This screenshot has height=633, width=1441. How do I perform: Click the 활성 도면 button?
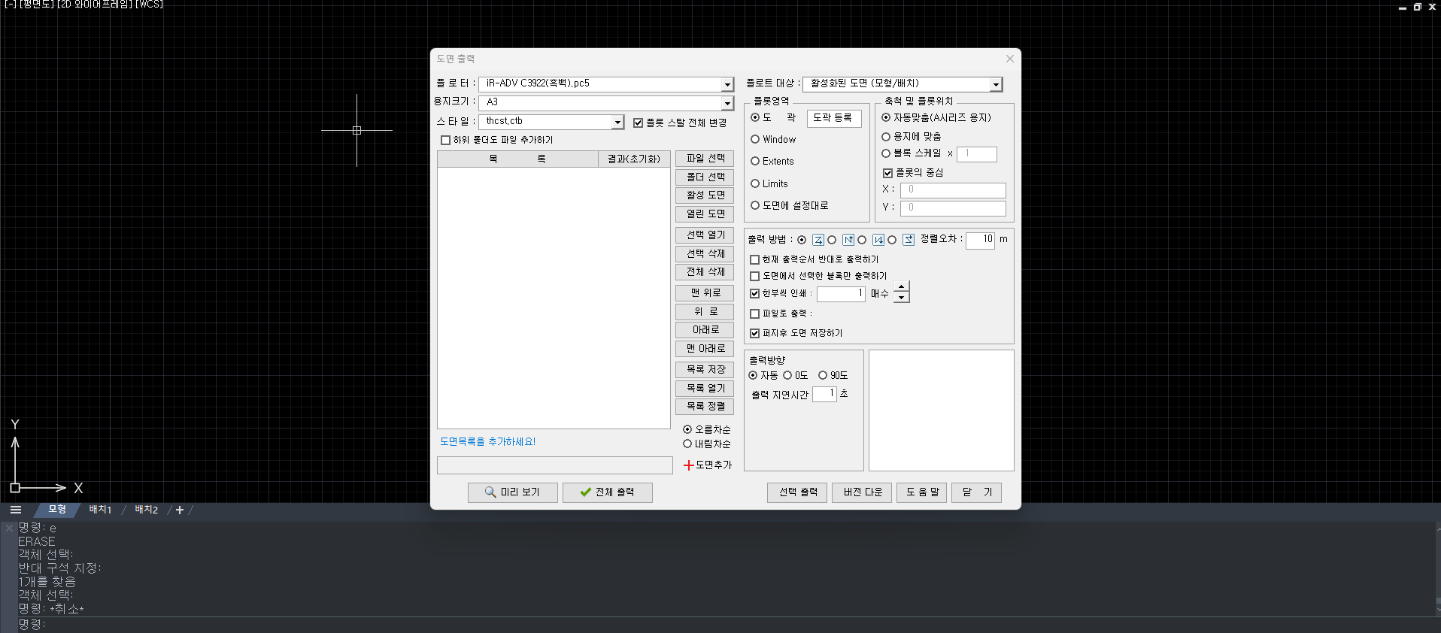pos(705,195)
